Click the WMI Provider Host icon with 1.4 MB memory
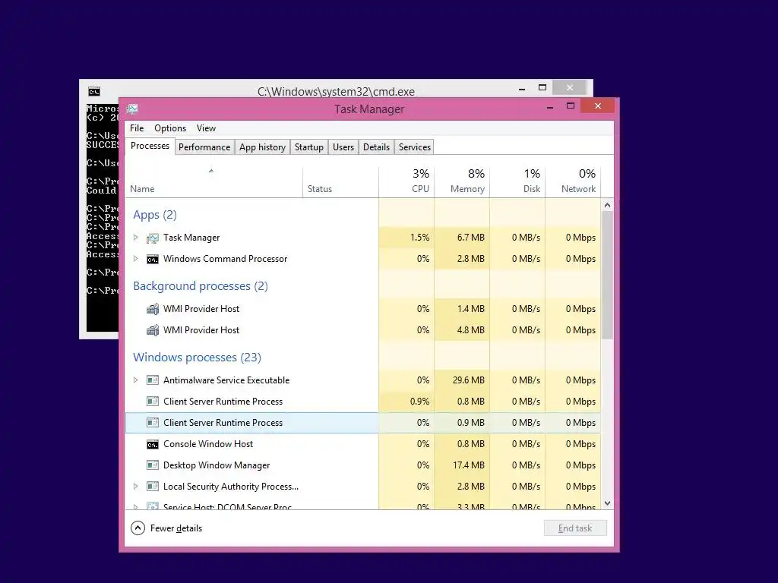 point(152,309)
